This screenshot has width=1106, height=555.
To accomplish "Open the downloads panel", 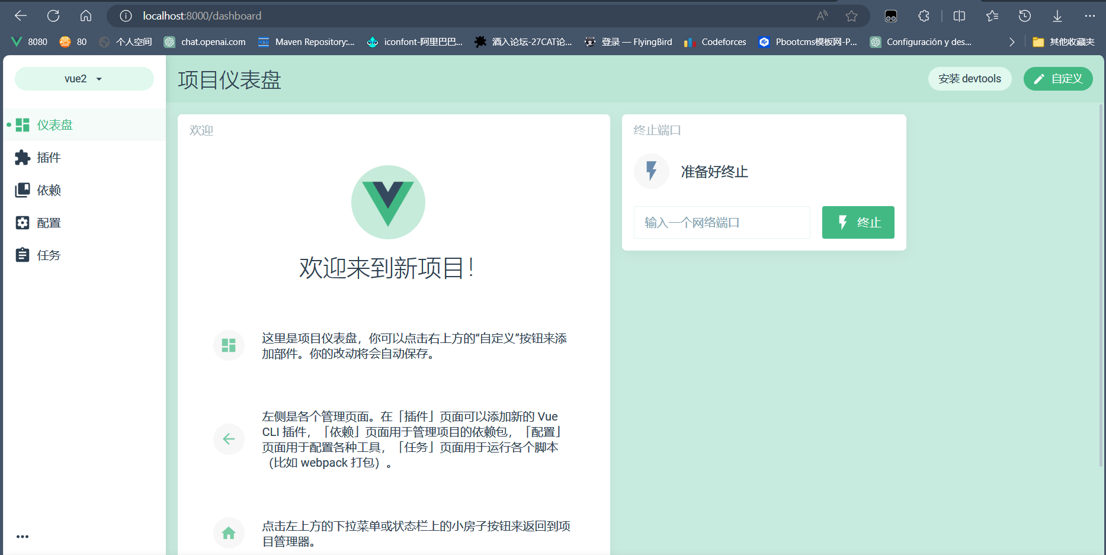I will pos(1057,16).
